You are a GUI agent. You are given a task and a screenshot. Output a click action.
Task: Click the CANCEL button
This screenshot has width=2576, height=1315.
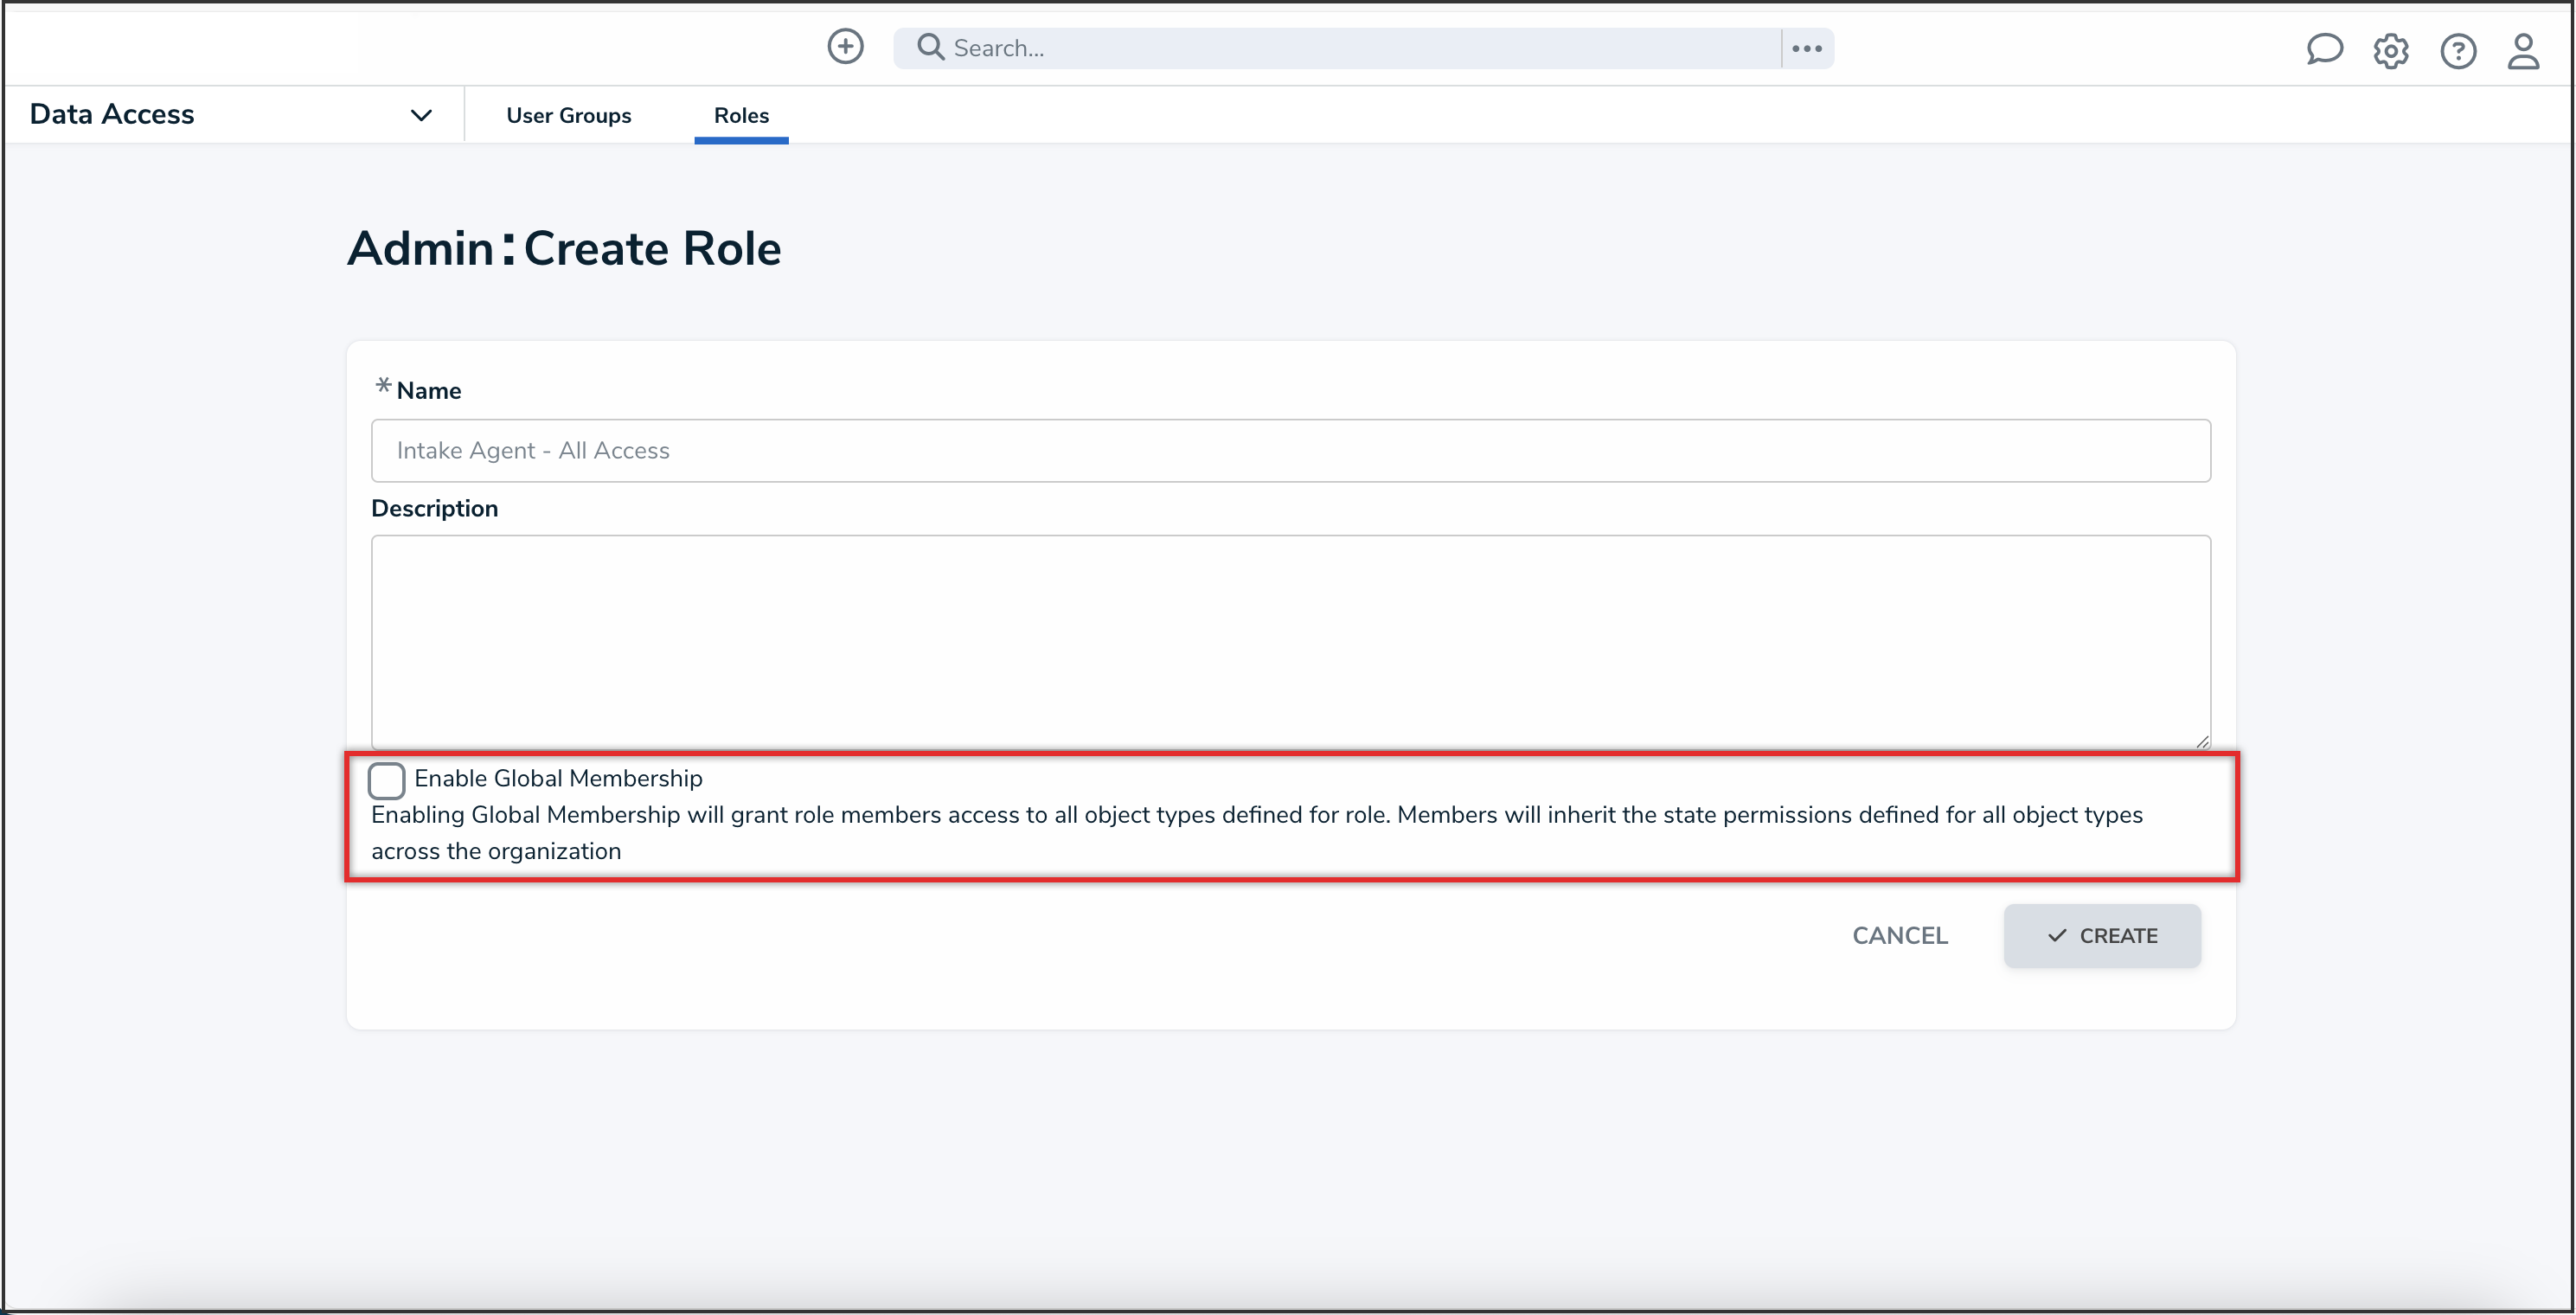[1900, 935]
